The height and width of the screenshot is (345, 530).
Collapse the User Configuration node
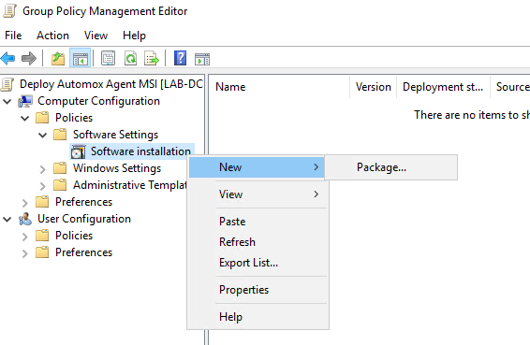7,219
